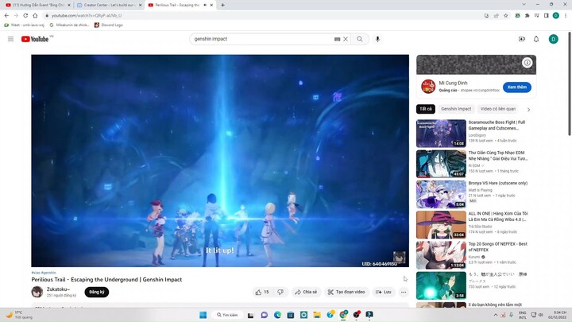Image resolution: width=572 pixels, height=322 pixels.
Task: Open Microsoft Edge from taskbar
Action: click(x=277, y=315)
